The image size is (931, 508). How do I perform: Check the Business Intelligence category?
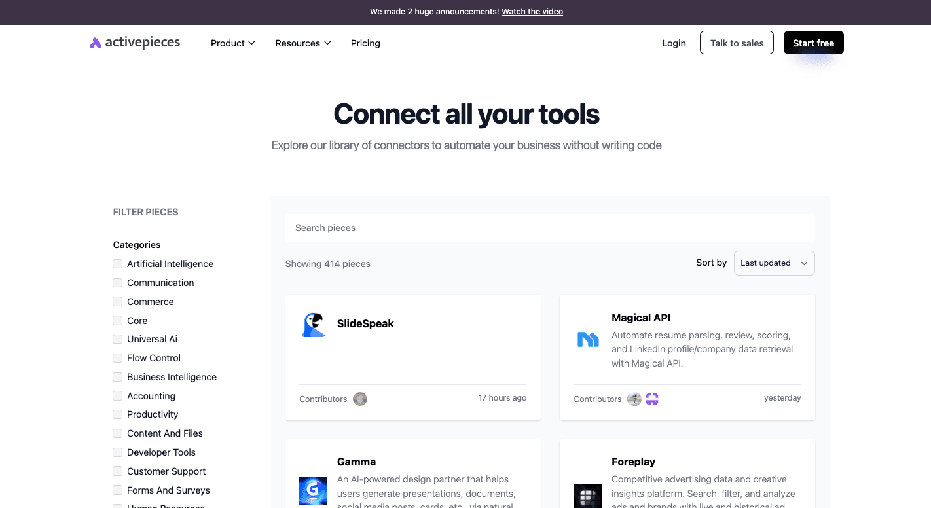click(118, 377)
